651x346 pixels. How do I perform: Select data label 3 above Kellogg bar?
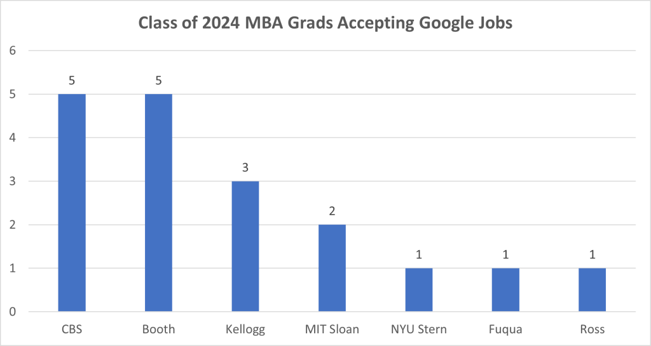[x=245, y=168]
